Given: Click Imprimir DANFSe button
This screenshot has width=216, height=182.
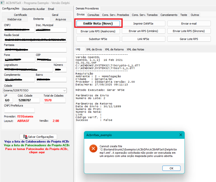Looking at the screenshot, I should click(143, 24).
